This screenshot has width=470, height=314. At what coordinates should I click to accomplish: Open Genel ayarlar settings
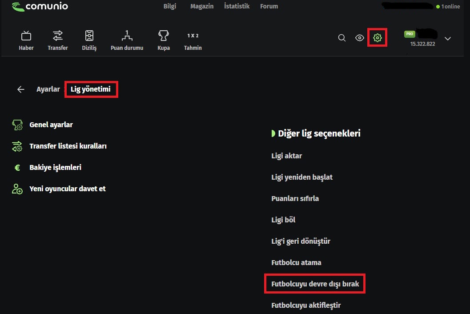click(51, 125)
